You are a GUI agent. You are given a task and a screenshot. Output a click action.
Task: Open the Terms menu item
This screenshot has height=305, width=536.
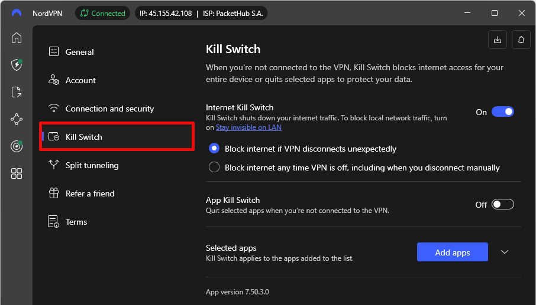point(117,221)
